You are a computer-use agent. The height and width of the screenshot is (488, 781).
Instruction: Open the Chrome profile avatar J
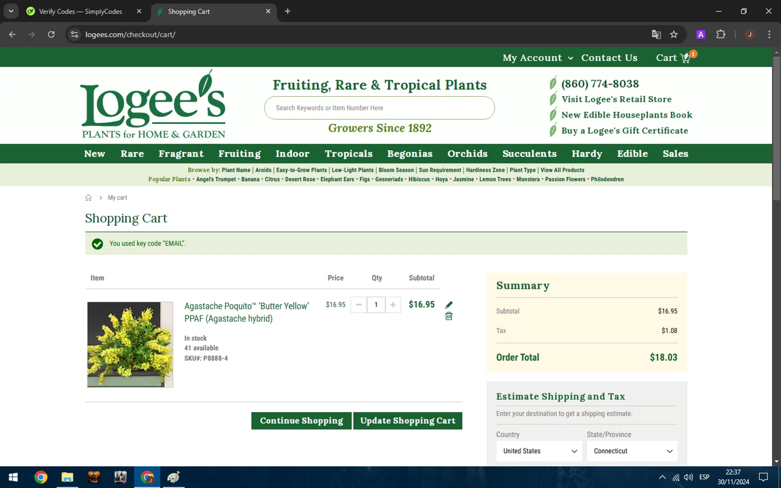(x=750, y=34)
